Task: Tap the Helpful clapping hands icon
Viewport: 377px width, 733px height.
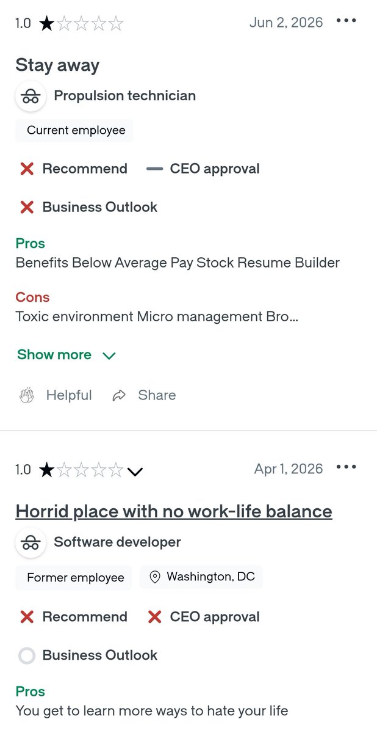Action: [x=27, y=396]
